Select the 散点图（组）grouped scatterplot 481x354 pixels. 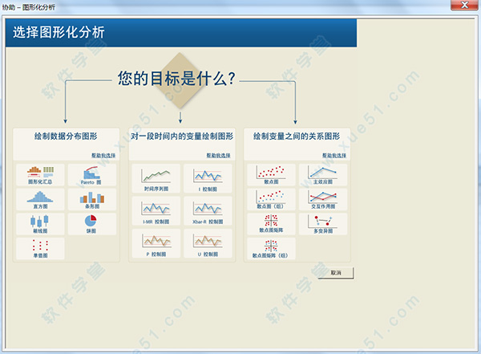[x=271, y=199]
